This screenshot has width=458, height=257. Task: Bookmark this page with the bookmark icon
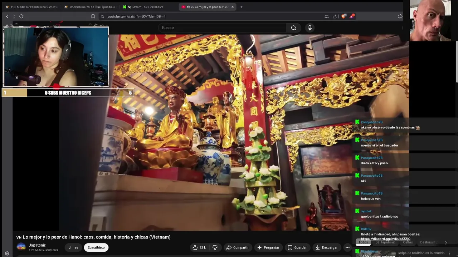pos(93,16)
